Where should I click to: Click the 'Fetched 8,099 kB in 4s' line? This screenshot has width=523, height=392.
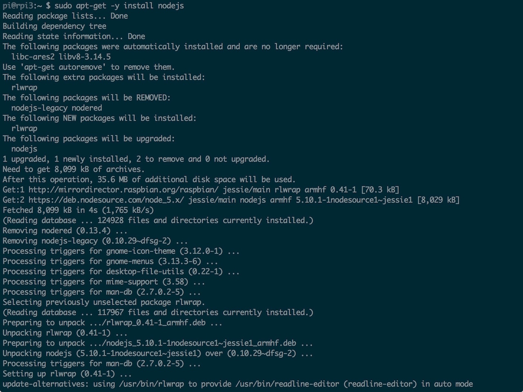coord(78,210)
